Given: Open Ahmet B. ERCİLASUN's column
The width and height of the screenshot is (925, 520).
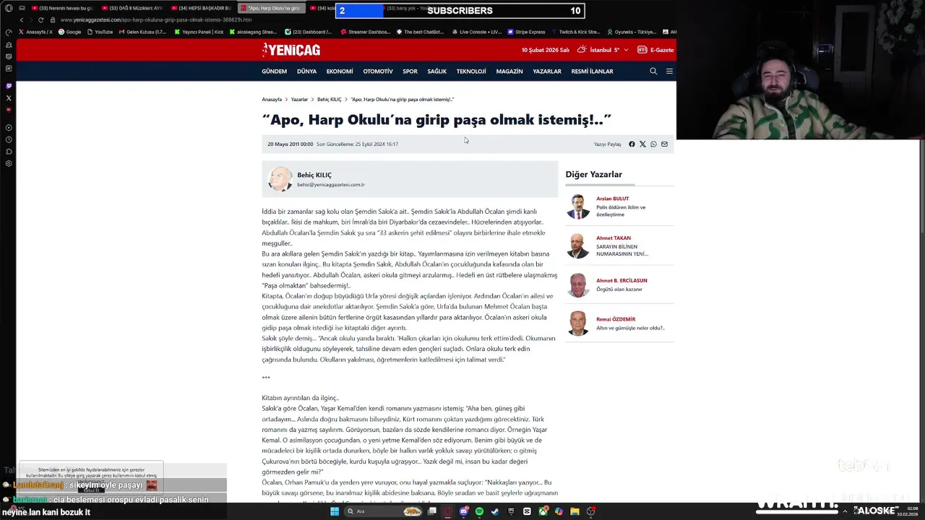Looking at the screenshot, I should pyautogui.click(x=620, y=285).
